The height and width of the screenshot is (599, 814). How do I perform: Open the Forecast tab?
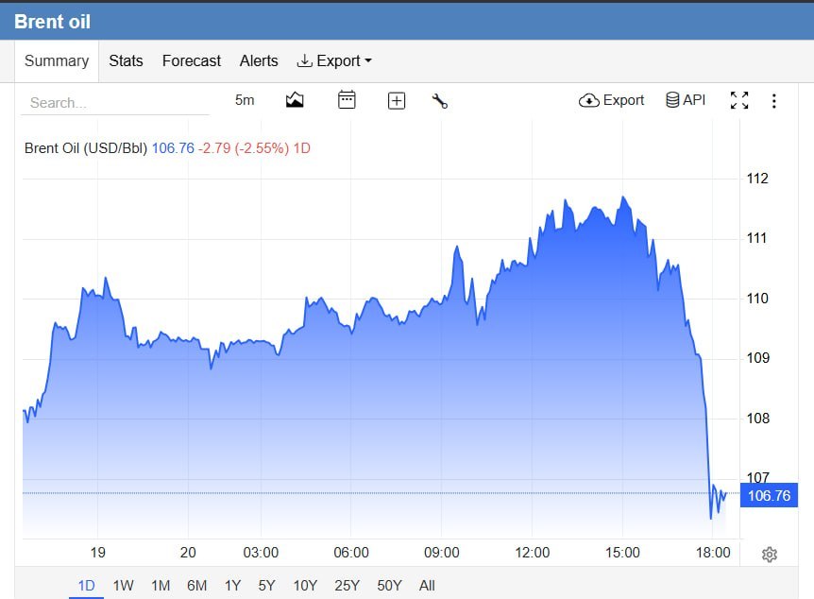pos(192,60)
